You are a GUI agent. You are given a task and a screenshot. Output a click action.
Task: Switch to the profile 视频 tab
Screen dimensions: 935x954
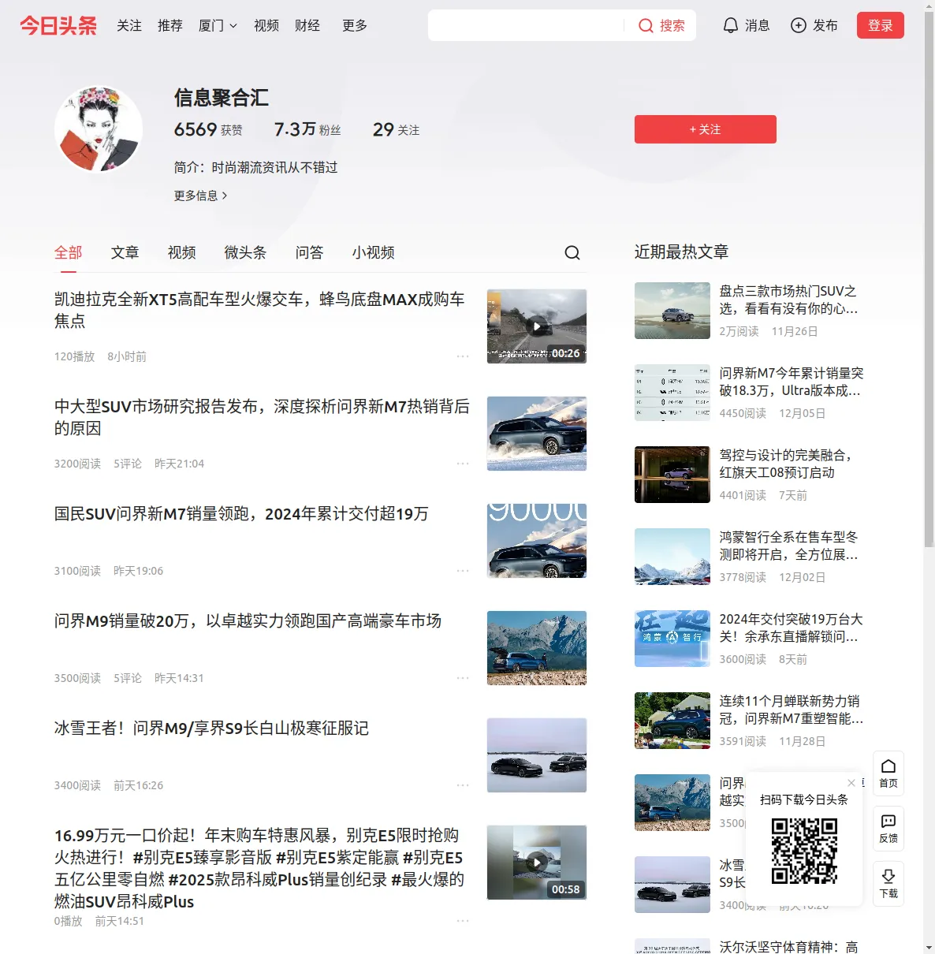click(x=182, y=252)
